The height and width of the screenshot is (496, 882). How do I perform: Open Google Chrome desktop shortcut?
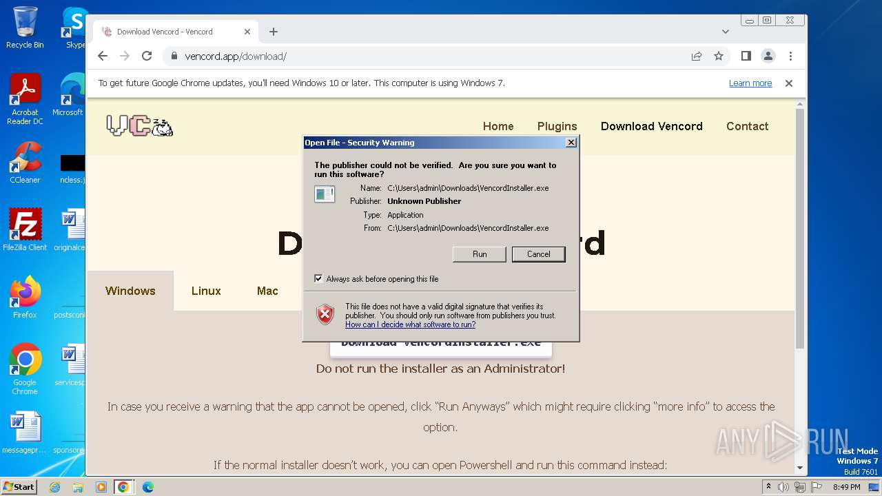(25, 369)
